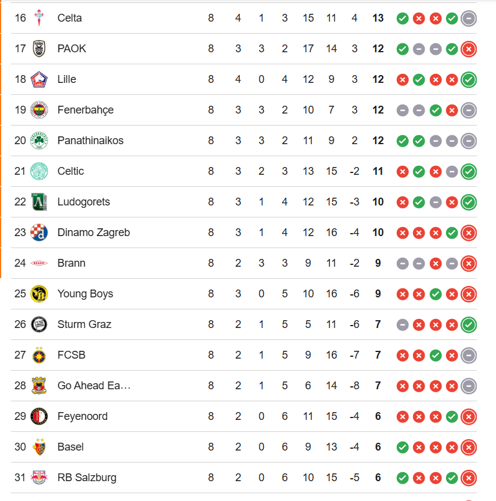Click the Celta club crest
Screen dimensions: 496x501
(39, 18)
